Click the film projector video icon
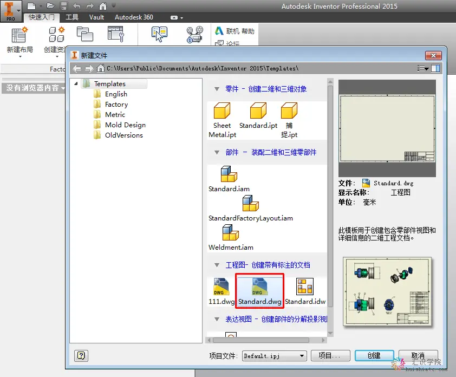The width and height of the screenshot is (456, 377). coord(194,34)
